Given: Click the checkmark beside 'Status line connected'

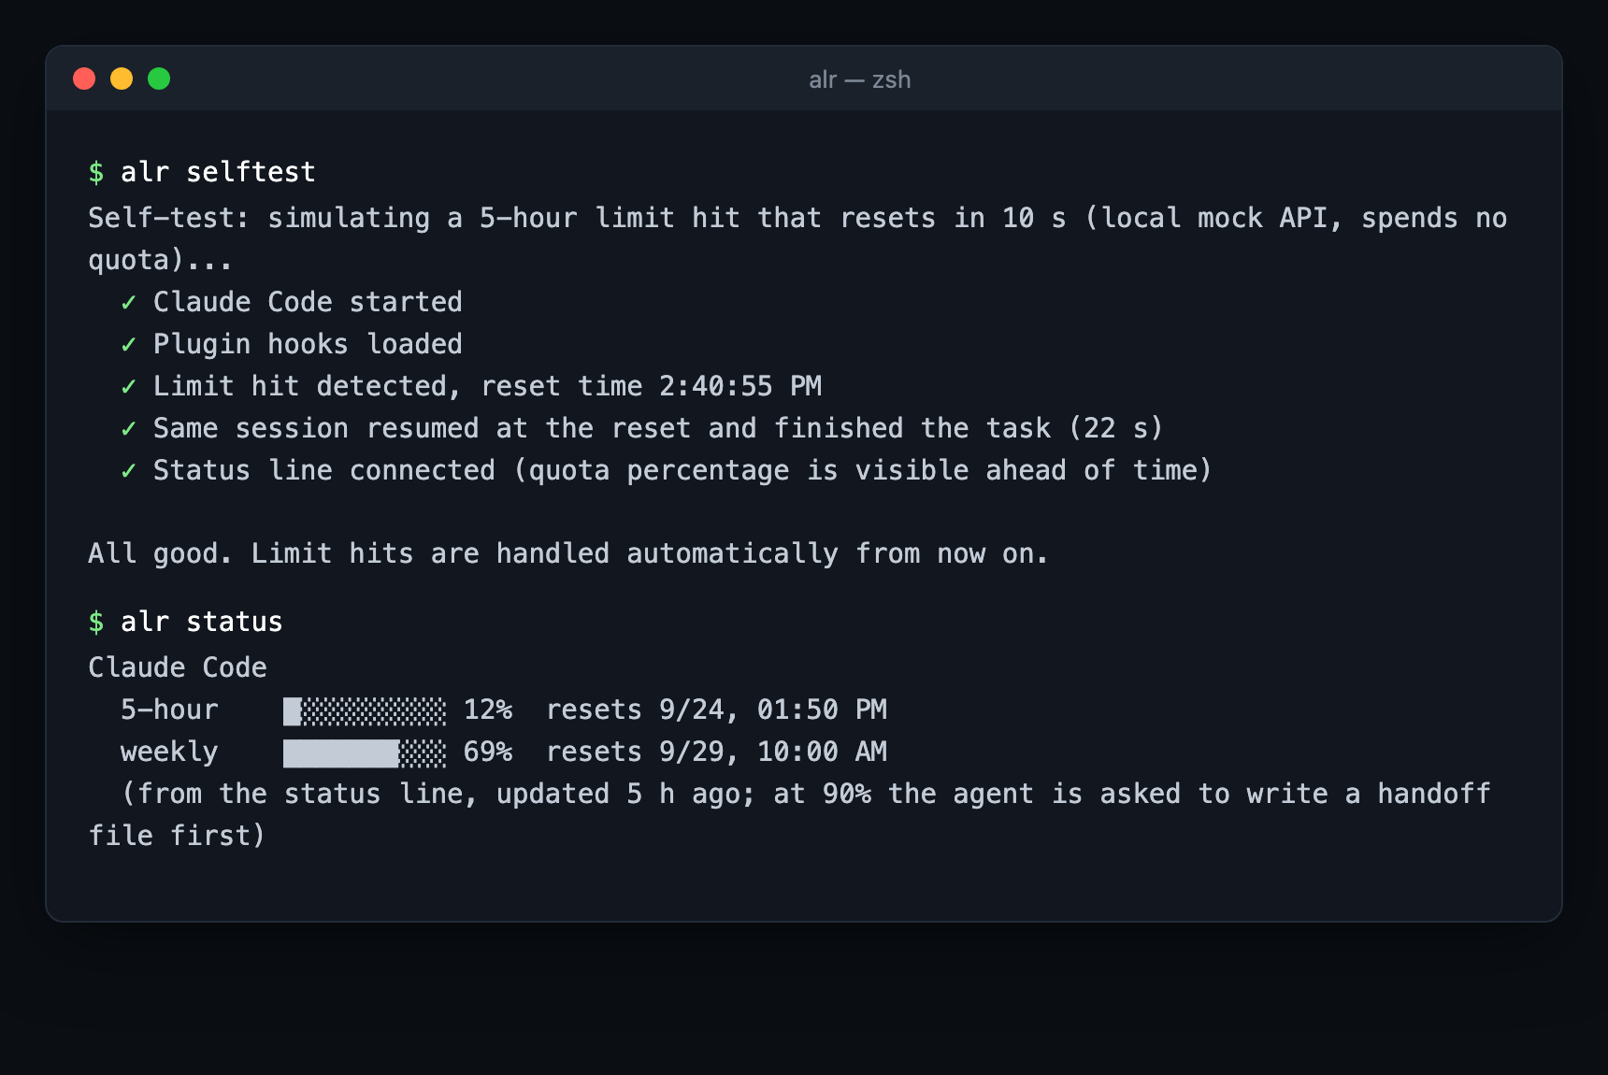Looking at the screenshot, I should pos(129,471).
